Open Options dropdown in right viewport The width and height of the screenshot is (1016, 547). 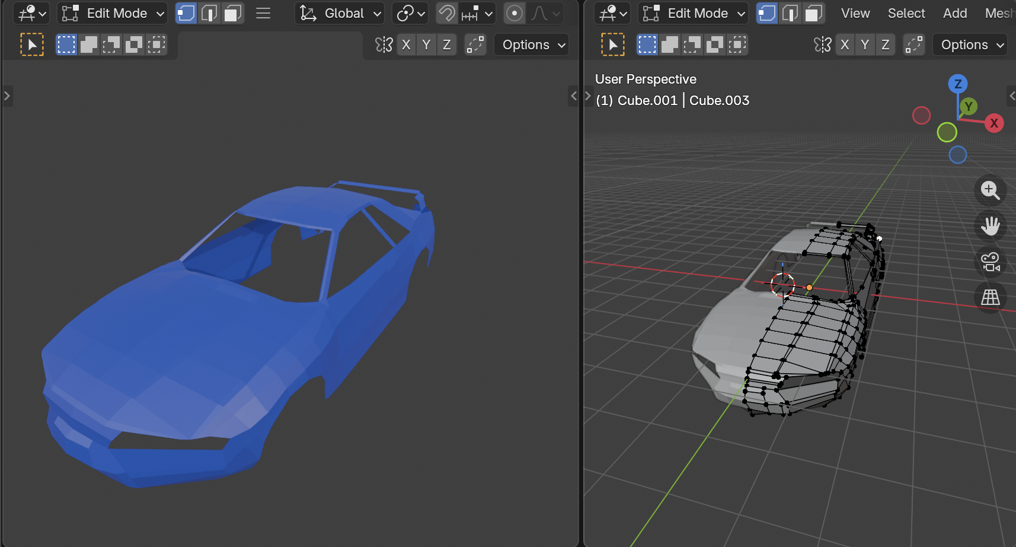click(x=970, y=44)
